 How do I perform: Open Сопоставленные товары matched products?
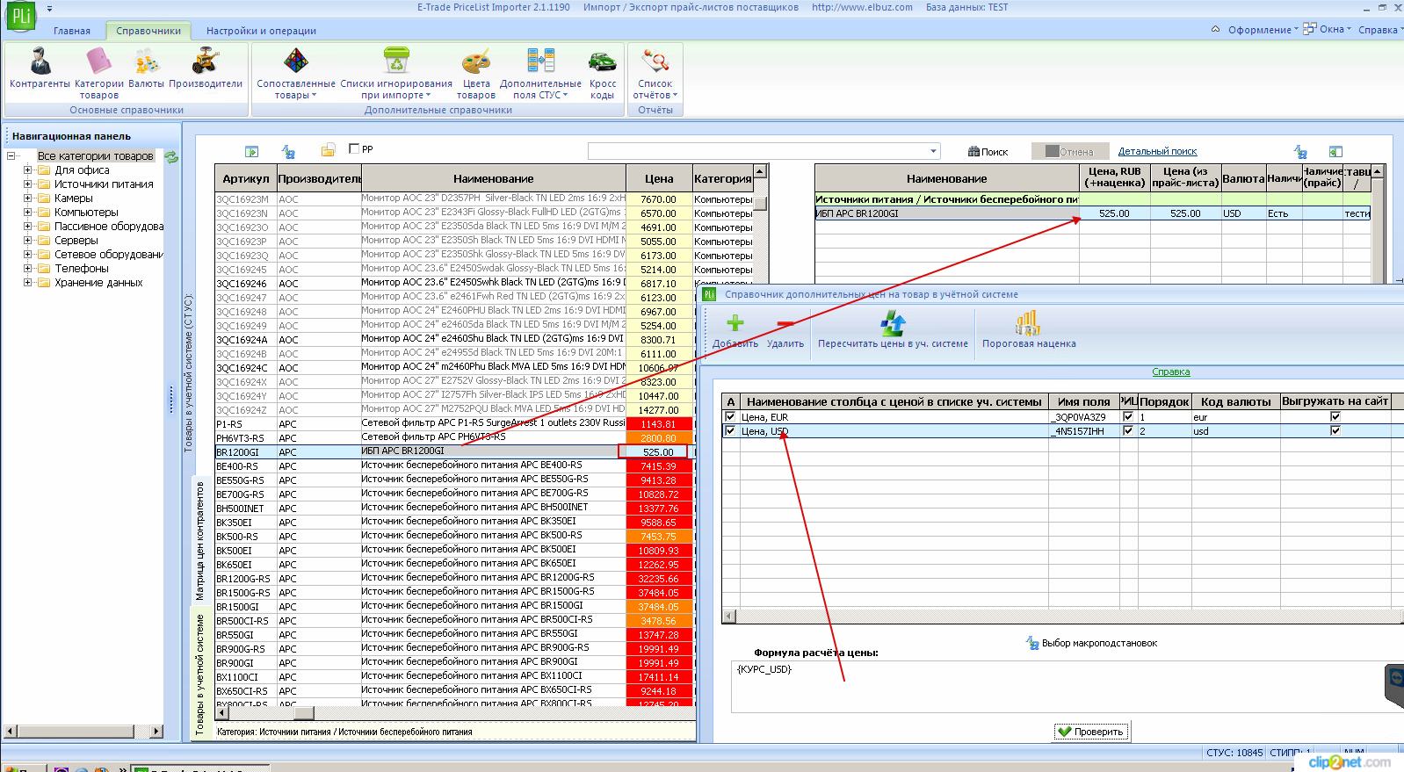(296, 74)
